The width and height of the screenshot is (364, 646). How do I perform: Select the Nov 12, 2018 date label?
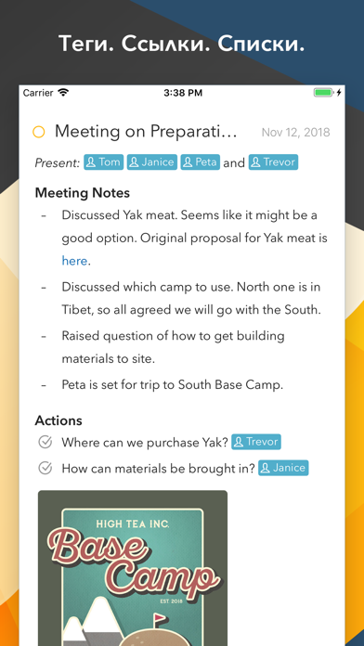pyautogui.click(x=296, y=133)
